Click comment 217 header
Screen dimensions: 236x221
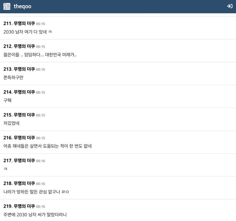(x=24, y=160)
